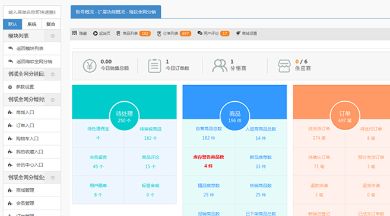Click the 用户评论 chat icon
The height and width of the screenshot is (216, 390).
199,33
